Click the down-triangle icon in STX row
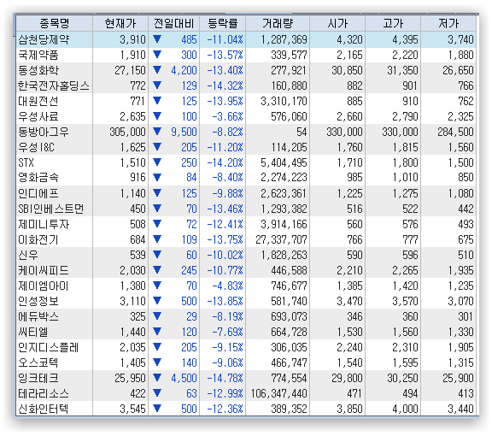The image size is (492, 436). [x=157, y=162]
